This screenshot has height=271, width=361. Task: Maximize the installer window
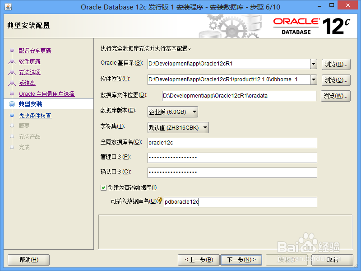(332, 5)
